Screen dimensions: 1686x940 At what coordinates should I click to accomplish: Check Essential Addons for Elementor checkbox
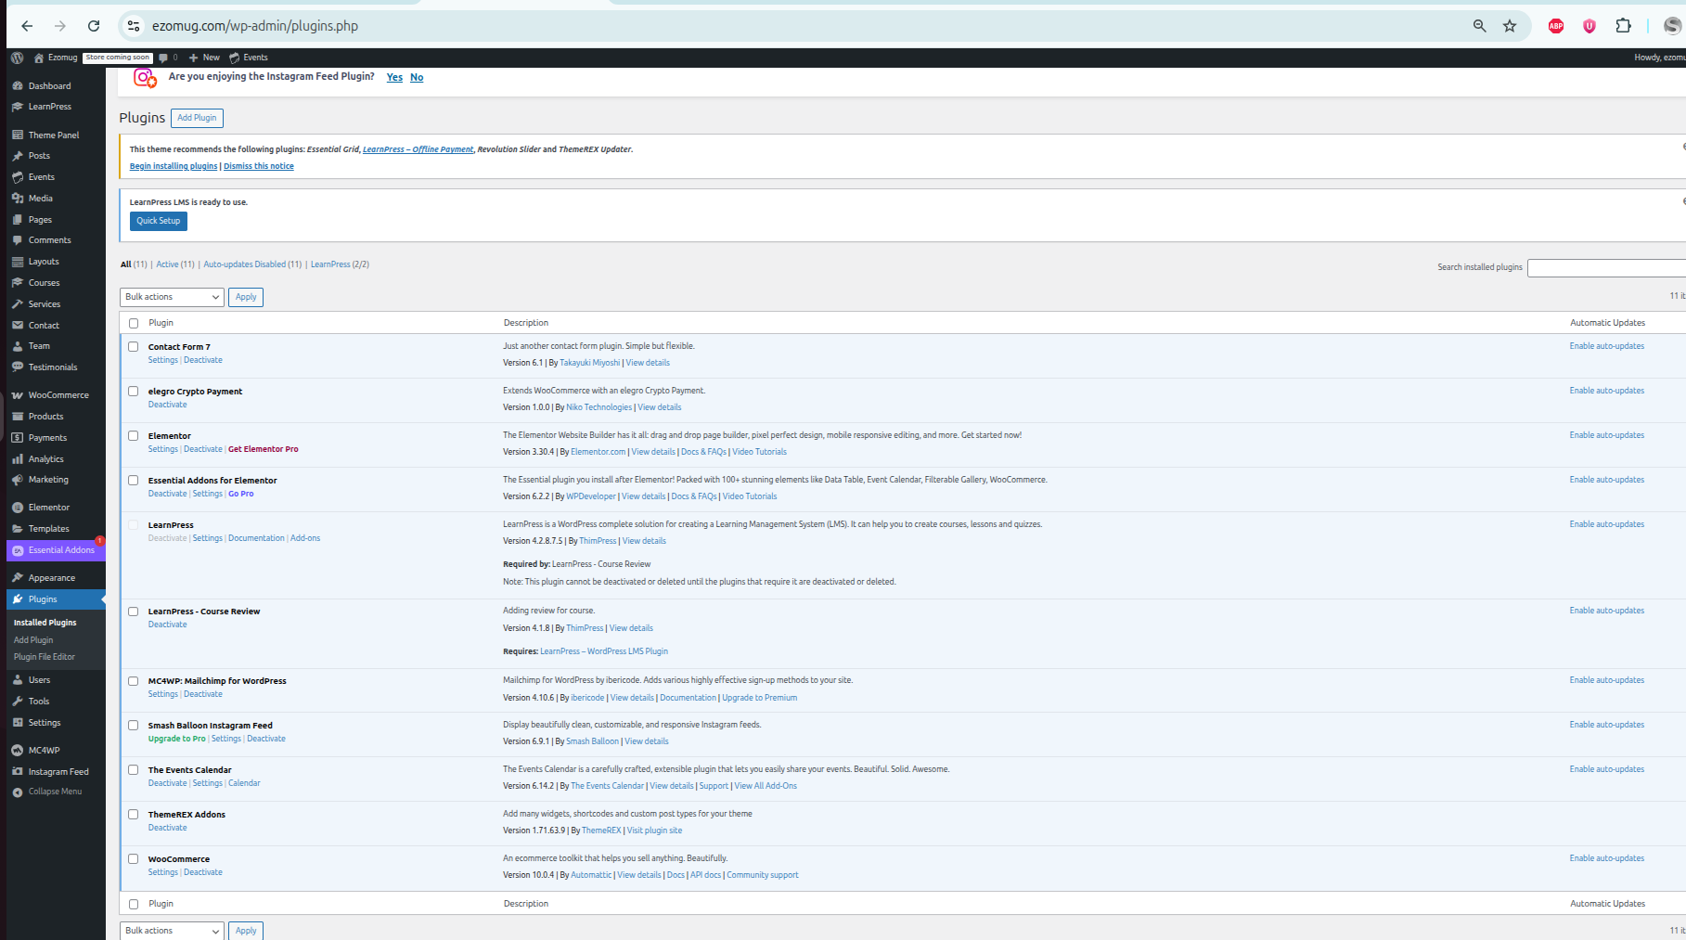(x=134, y=481)
